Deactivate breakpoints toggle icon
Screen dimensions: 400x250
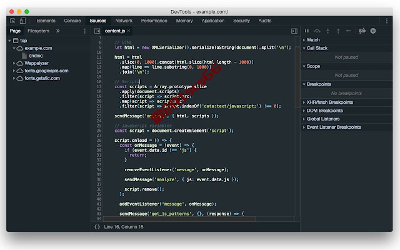click(362, 31)
